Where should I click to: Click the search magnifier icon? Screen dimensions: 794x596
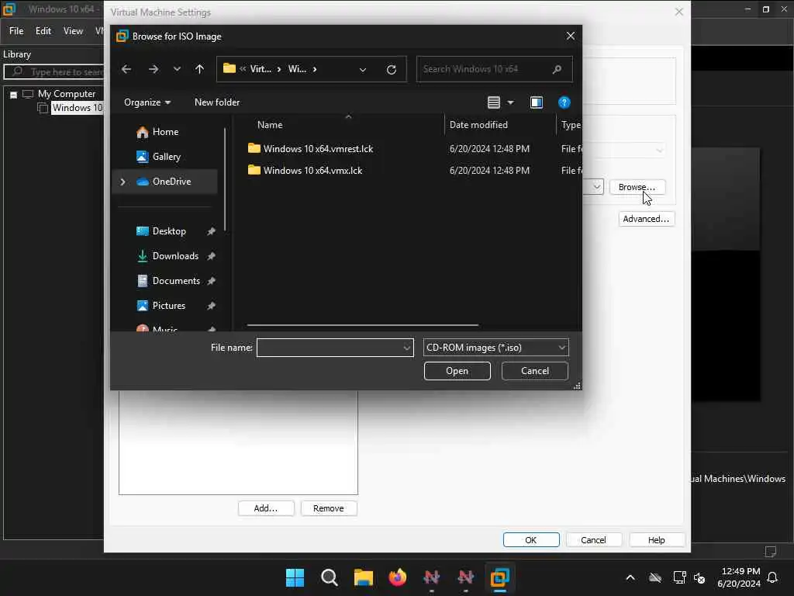coord(557,69)
